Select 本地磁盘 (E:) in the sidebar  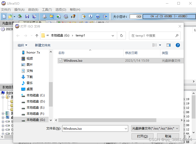[x=33, y=108]
